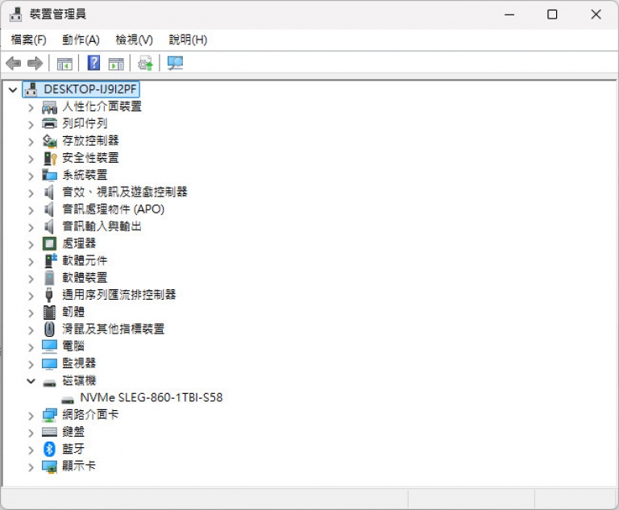619x510 pixels.
Task: Expand the 音效、視訊及遊戲控制器 category
Action: [x=31, y=193]
